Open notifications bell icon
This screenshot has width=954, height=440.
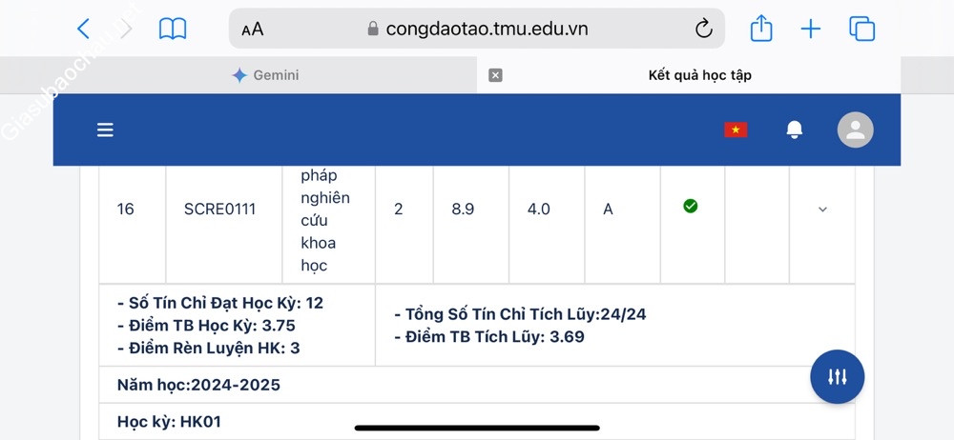pos(794,130)
